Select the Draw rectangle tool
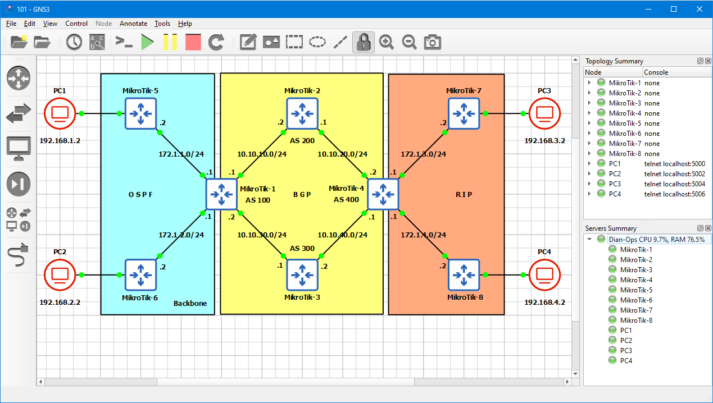The width and height of the screenshot is (713, 403). (x=294, y=42)
